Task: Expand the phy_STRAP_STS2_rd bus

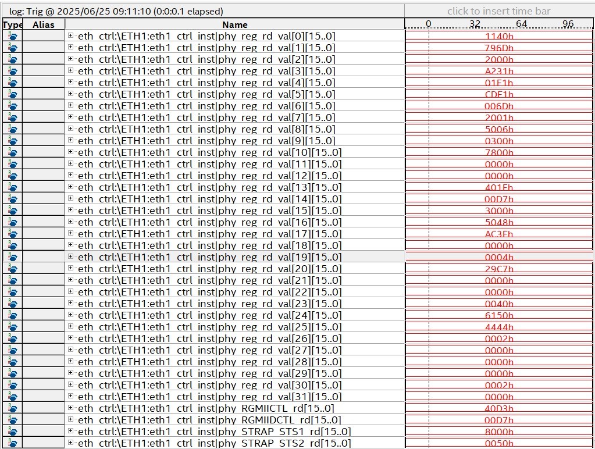Action: [70, 443]
